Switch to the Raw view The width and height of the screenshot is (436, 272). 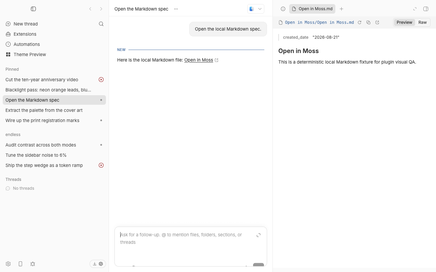tap(422, 22)
